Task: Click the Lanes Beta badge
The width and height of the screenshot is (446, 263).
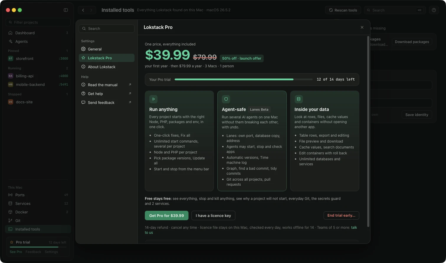Action: [x=259, y=110]
